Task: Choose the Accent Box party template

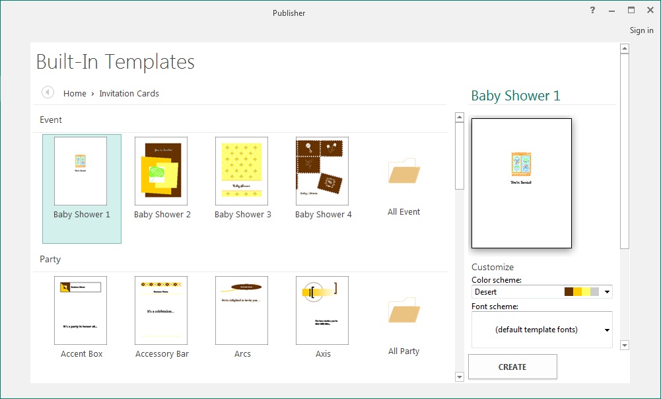Action: 81,318
